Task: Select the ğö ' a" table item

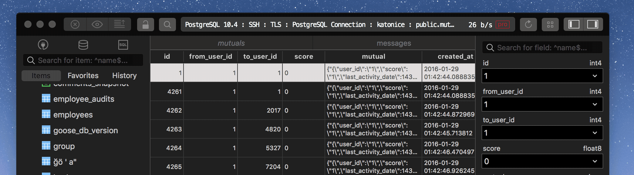Action: click(x=65, y=162)
